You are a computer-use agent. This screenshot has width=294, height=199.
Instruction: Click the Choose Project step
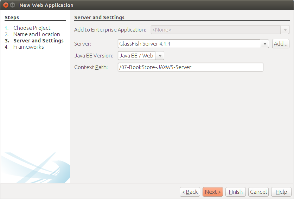(x=32, y=28)
